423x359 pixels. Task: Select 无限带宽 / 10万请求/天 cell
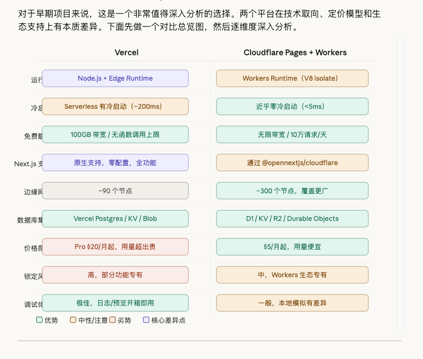[292, 134]
